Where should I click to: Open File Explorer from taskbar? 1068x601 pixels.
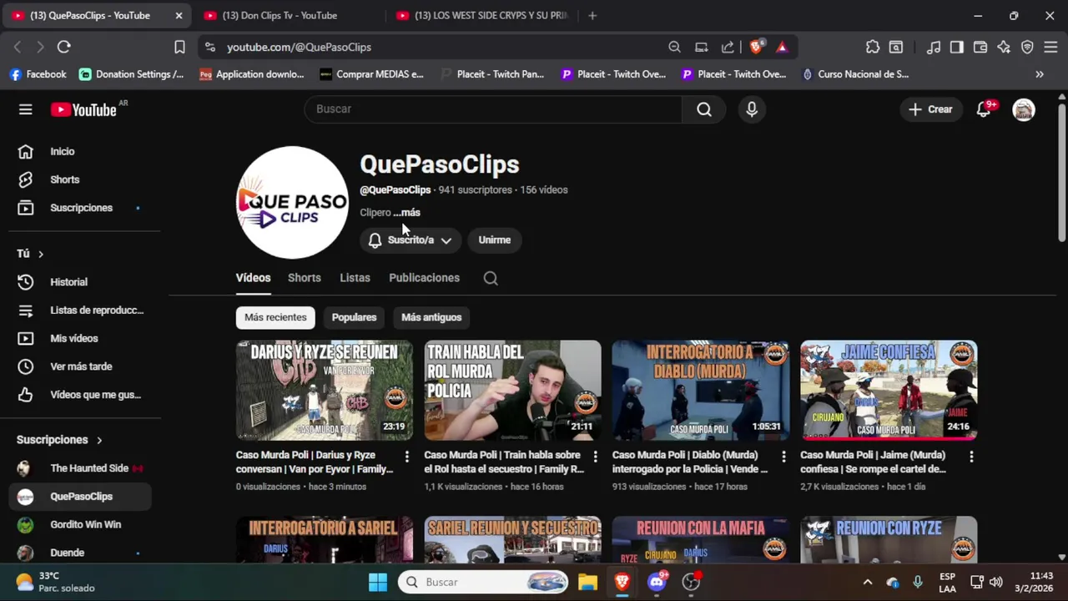(588, 583)
